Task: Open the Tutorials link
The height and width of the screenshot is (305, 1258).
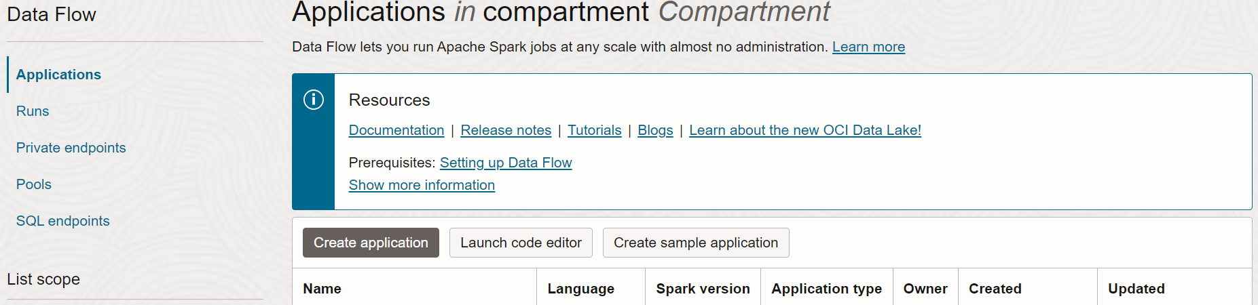Action: [x=595, y=130]
